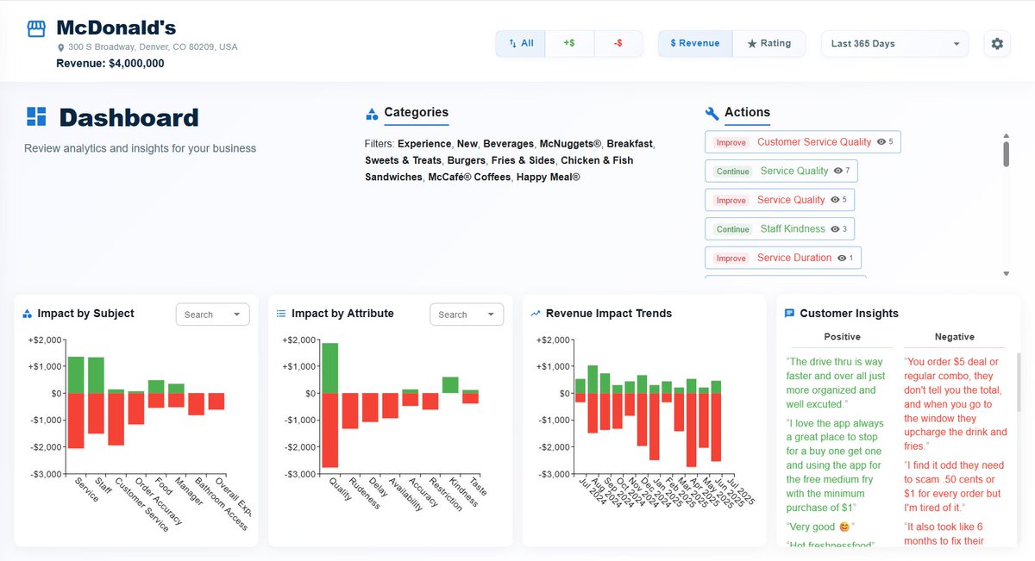
Task: Select the Sweets & Treats category filter
Action: click(x=403, y=160)
